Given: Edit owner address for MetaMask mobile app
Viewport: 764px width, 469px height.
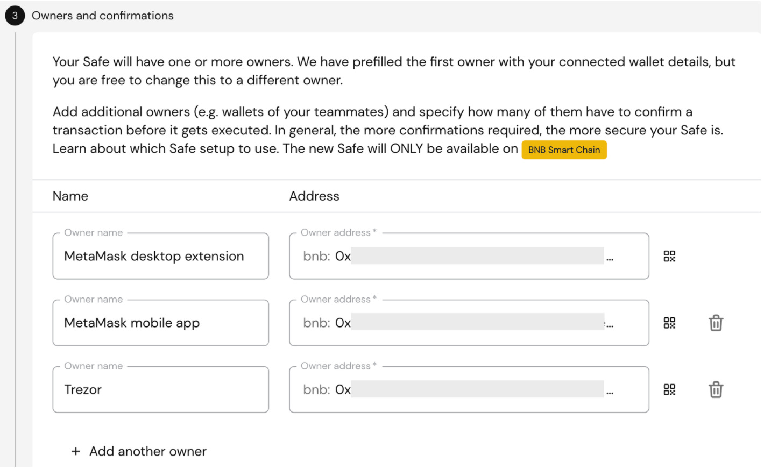Looking at the screenshot, I should tap(468, 323).
